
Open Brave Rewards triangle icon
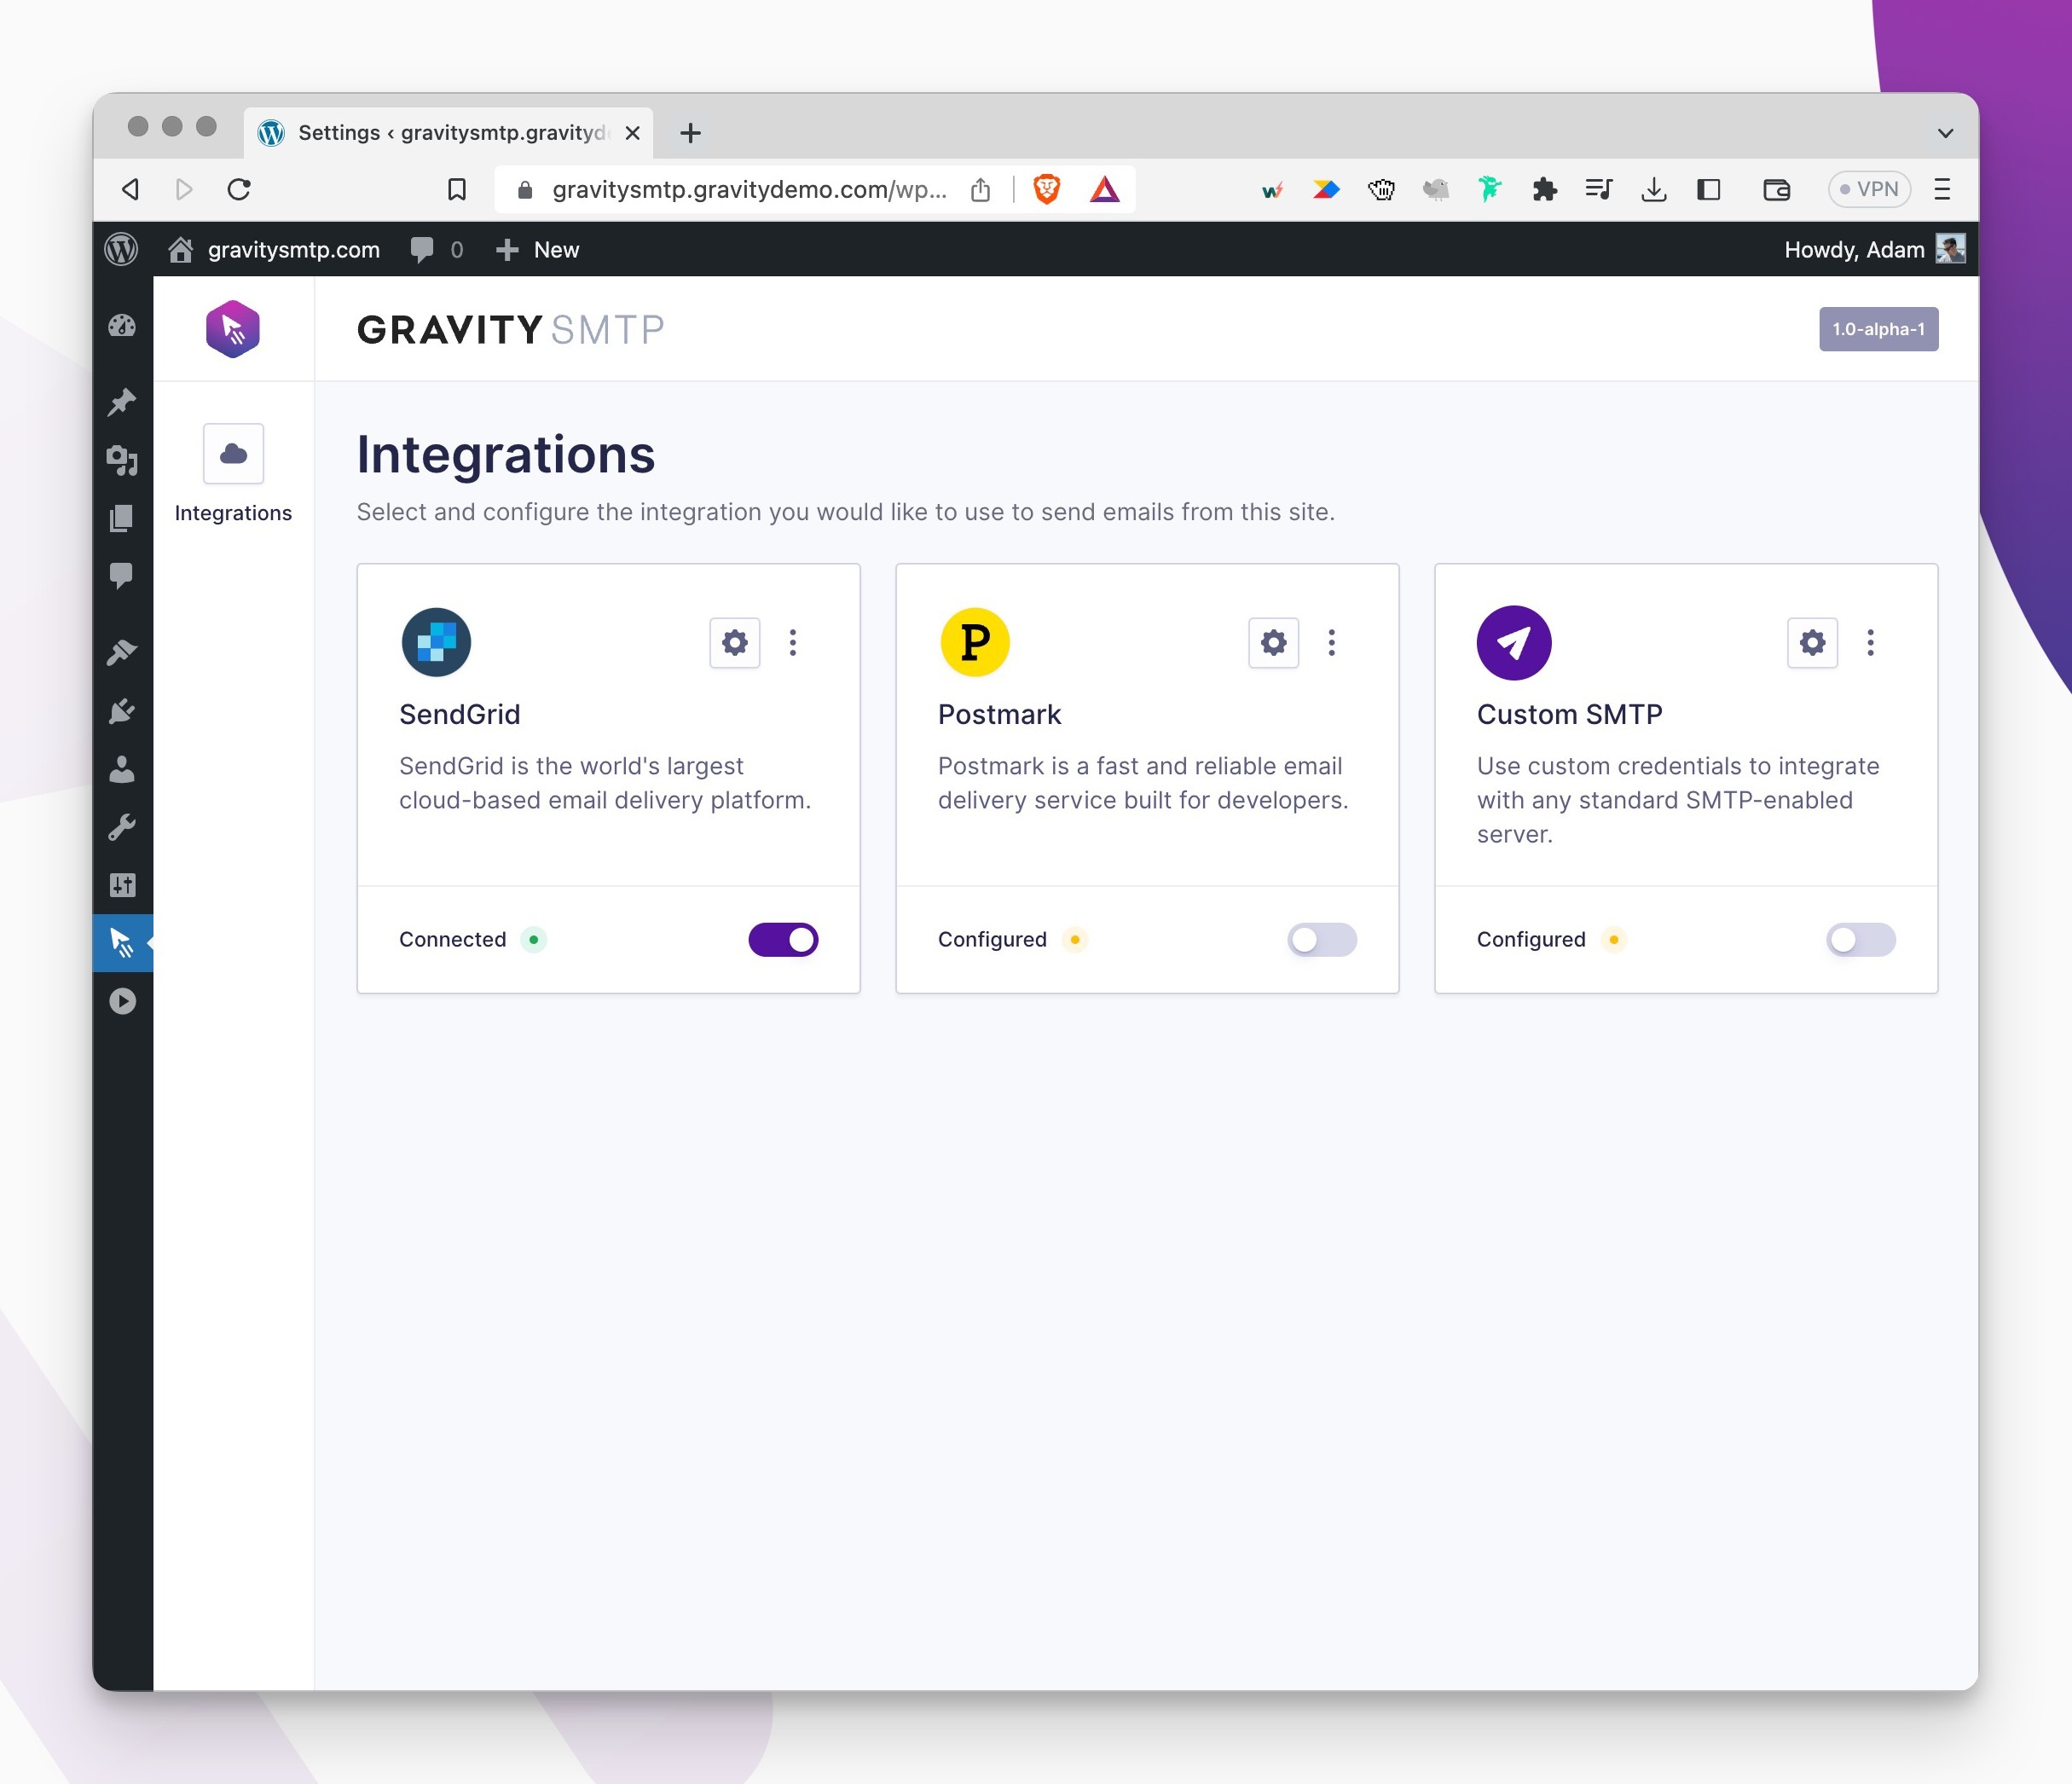(x=1104, y=189)
